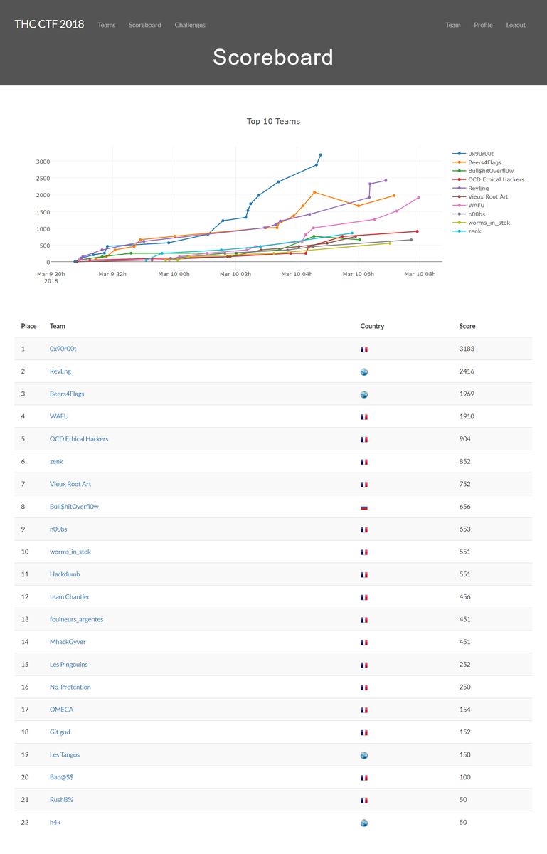
Task: Open Bad@$$ team link
Action: pyautogui.click(x=61, y=777)
